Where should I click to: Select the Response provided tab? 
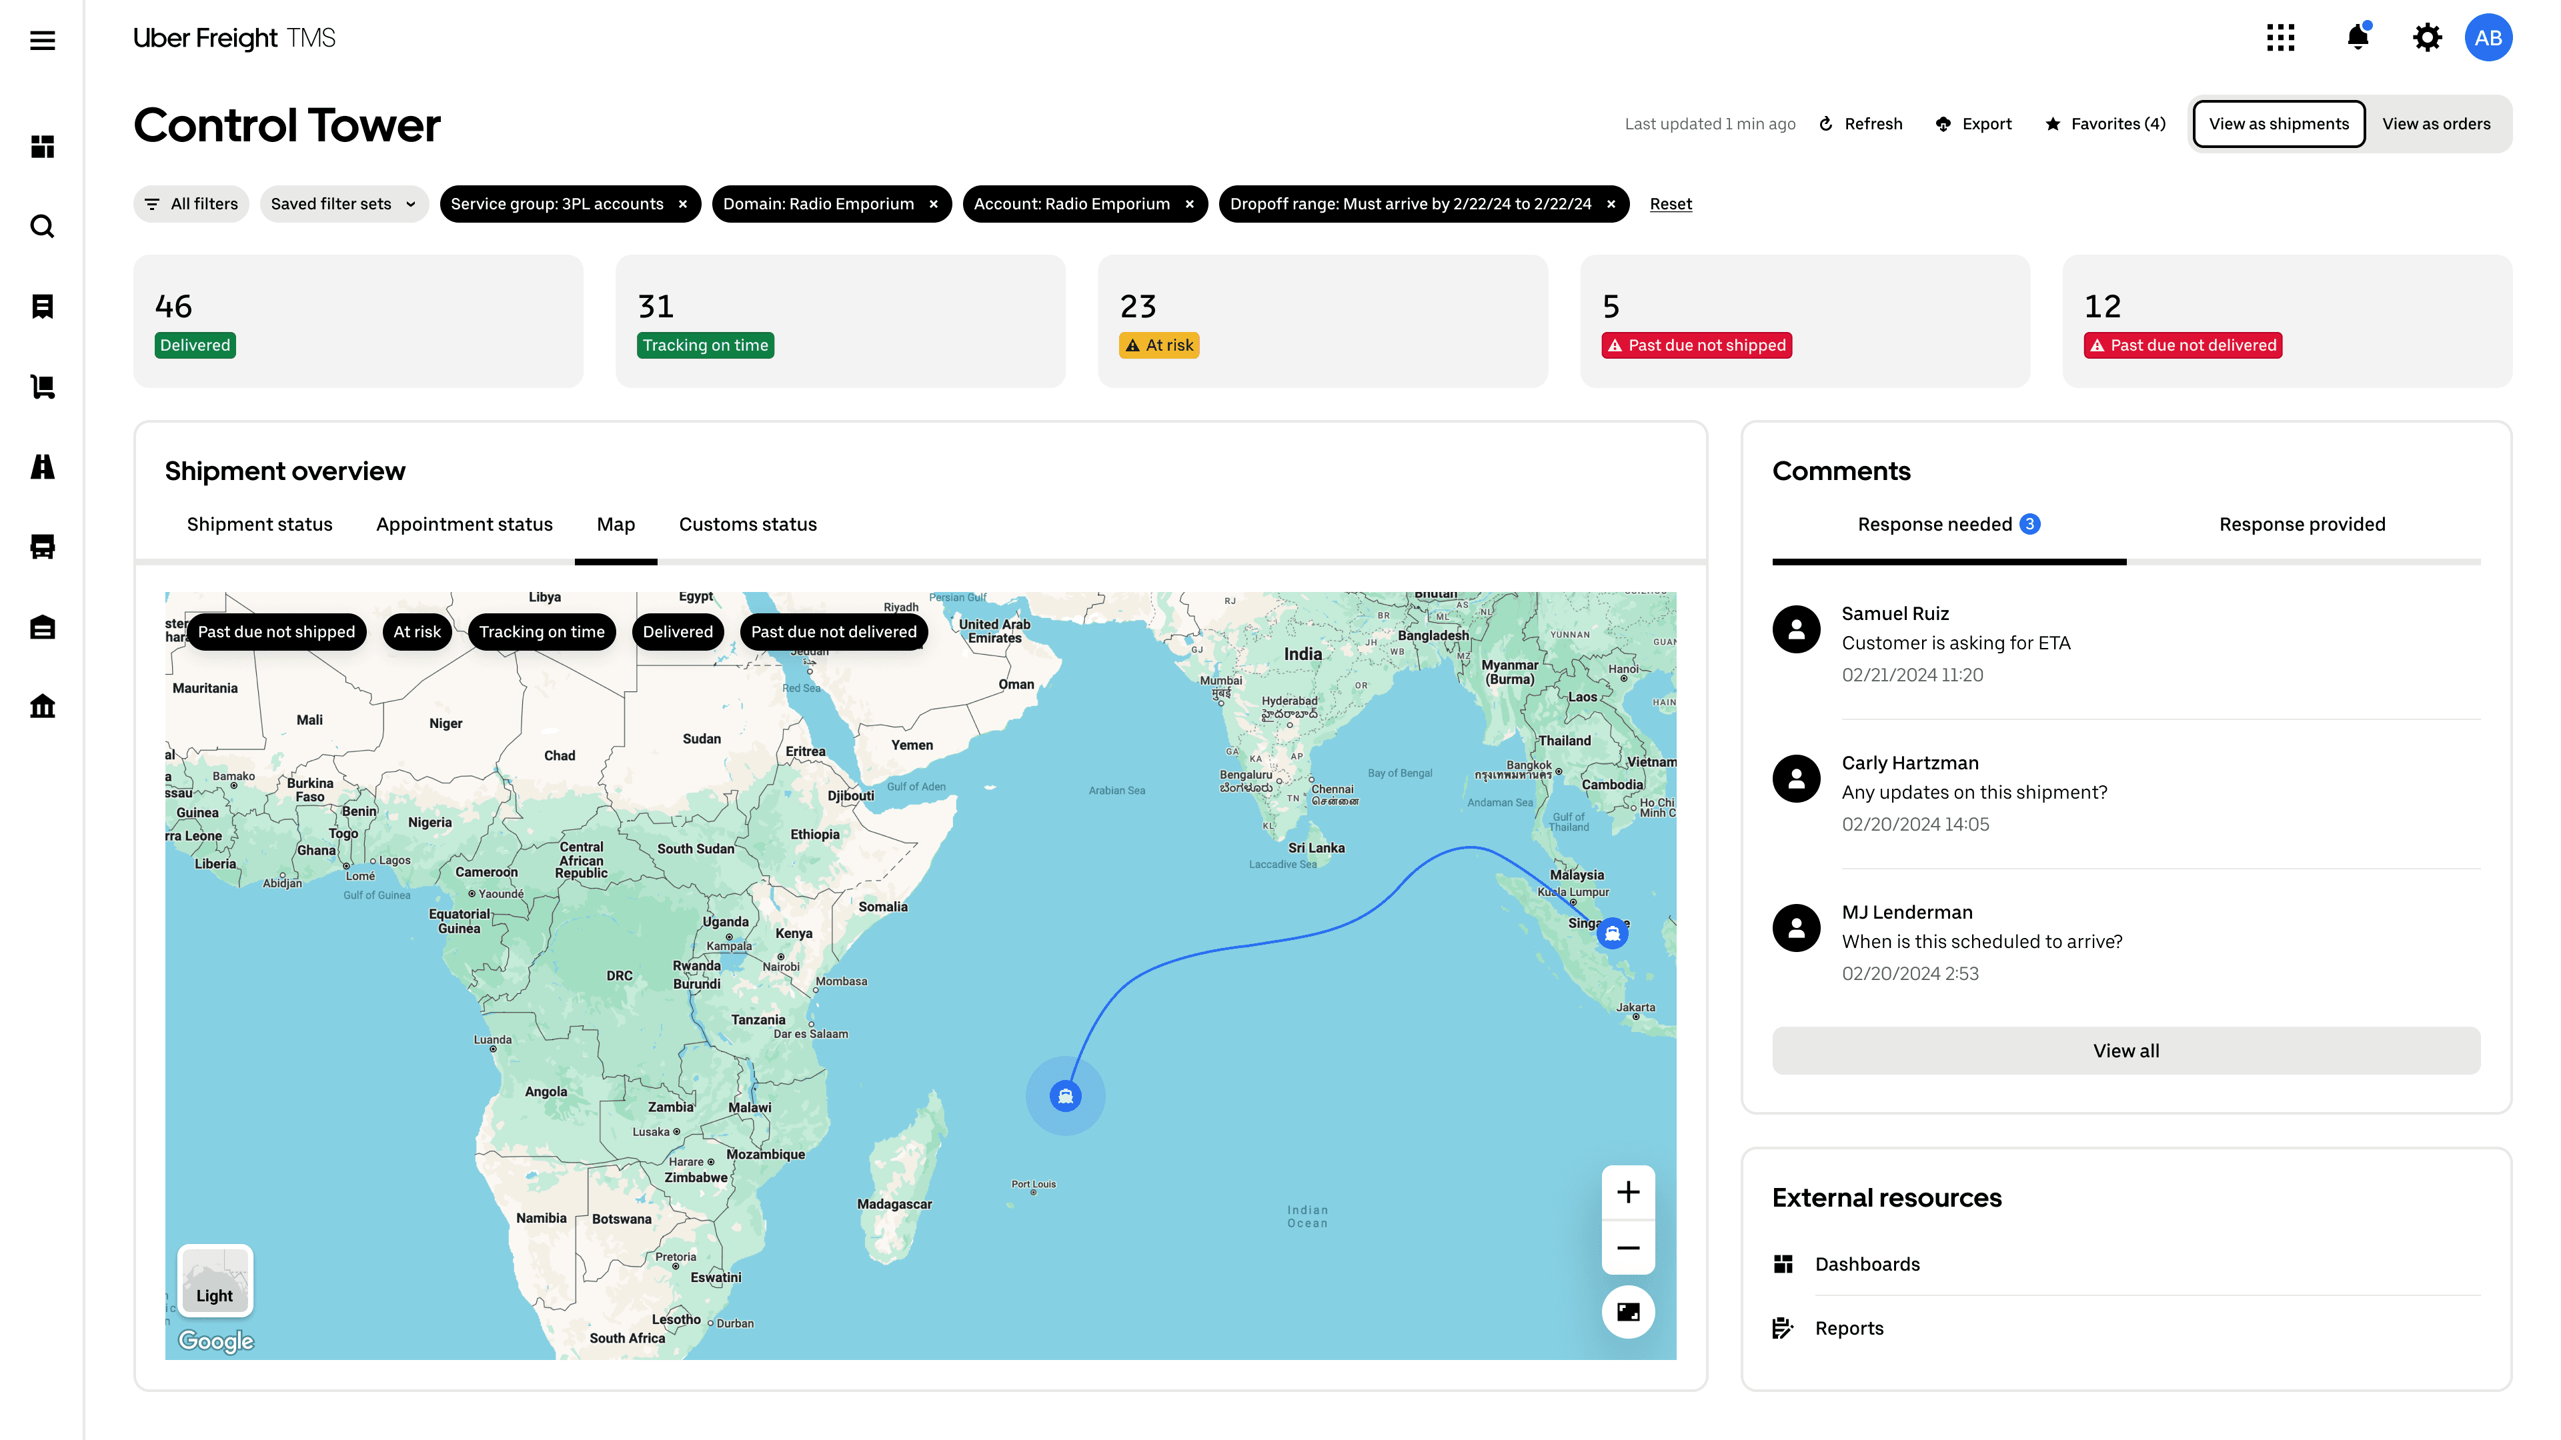tap(2302, 525)
